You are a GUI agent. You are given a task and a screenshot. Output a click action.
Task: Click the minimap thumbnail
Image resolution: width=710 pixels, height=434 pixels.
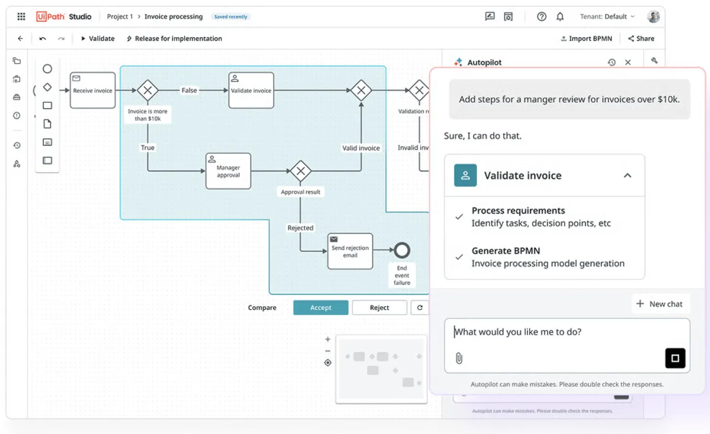[381, 369]
